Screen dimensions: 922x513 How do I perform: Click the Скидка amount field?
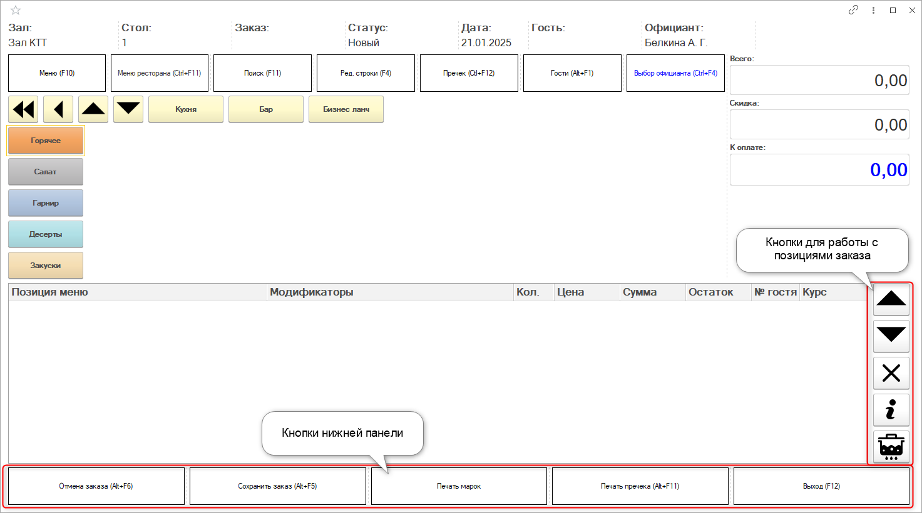(x=819, y=125)
